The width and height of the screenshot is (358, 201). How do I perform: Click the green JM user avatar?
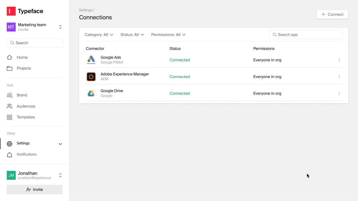[11, 175]
